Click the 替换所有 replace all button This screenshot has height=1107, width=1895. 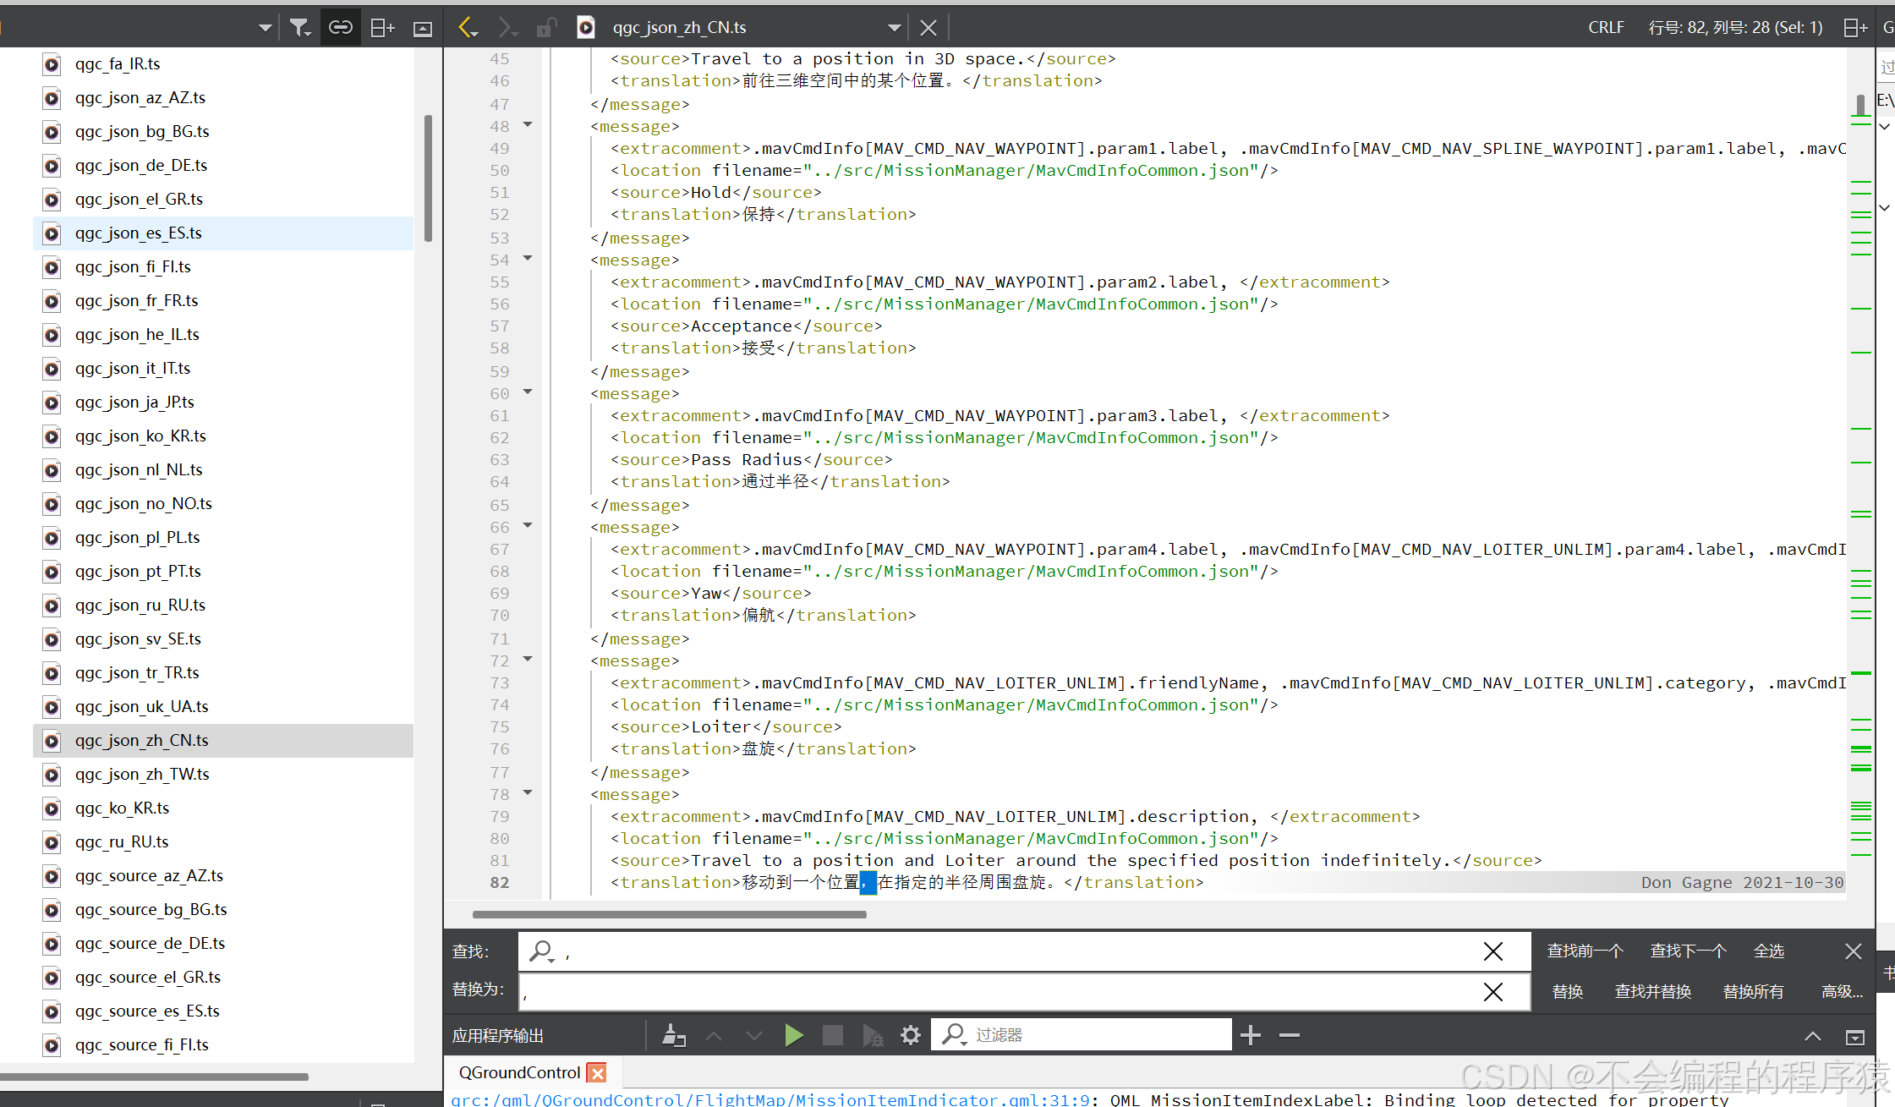1753,991
